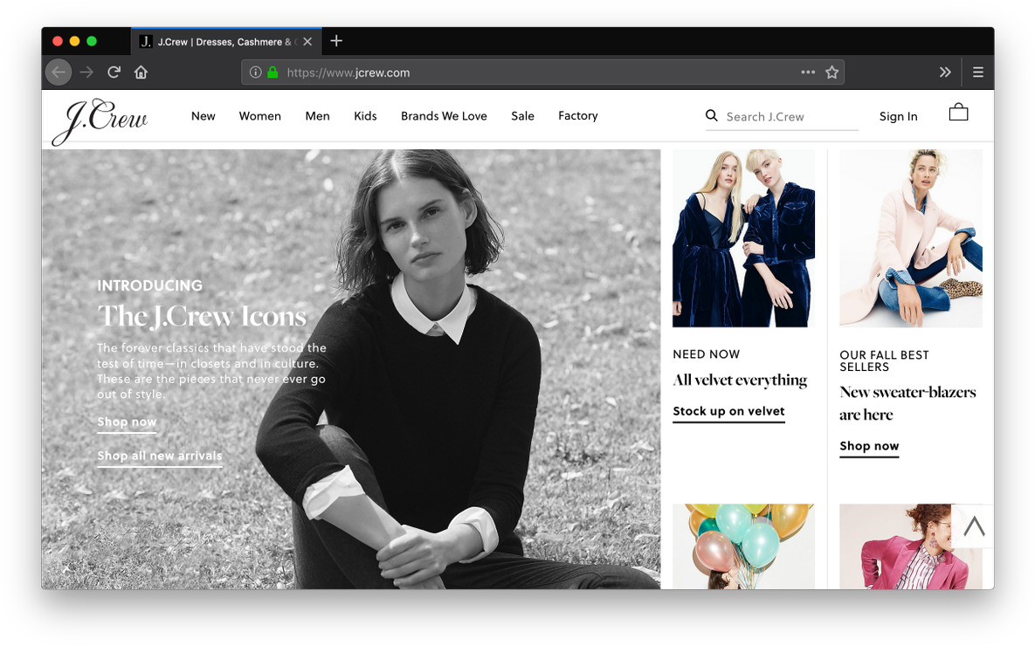Click the J.Crew logo
The image size is (1035, 646).
(x=100, y=120)
